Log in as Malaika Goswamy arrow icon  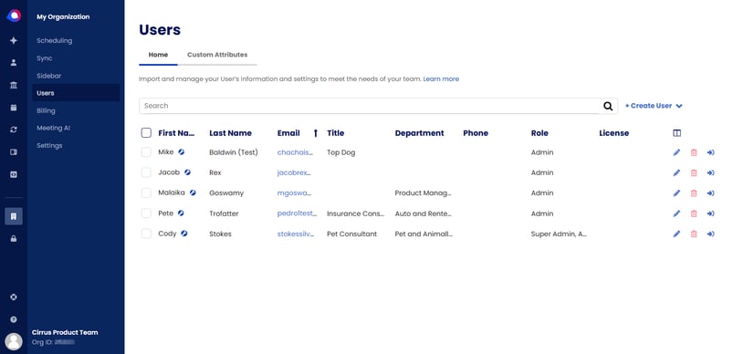[x=710, y=193]
